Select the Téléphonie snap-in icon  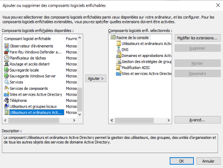tap(6, 100)
